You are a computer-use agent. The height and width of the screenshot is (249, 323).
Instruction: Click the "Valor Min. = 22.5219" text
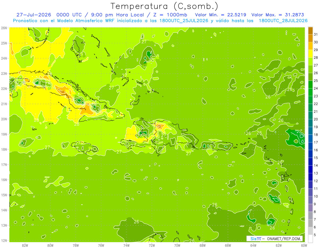(x=220, y=15)
